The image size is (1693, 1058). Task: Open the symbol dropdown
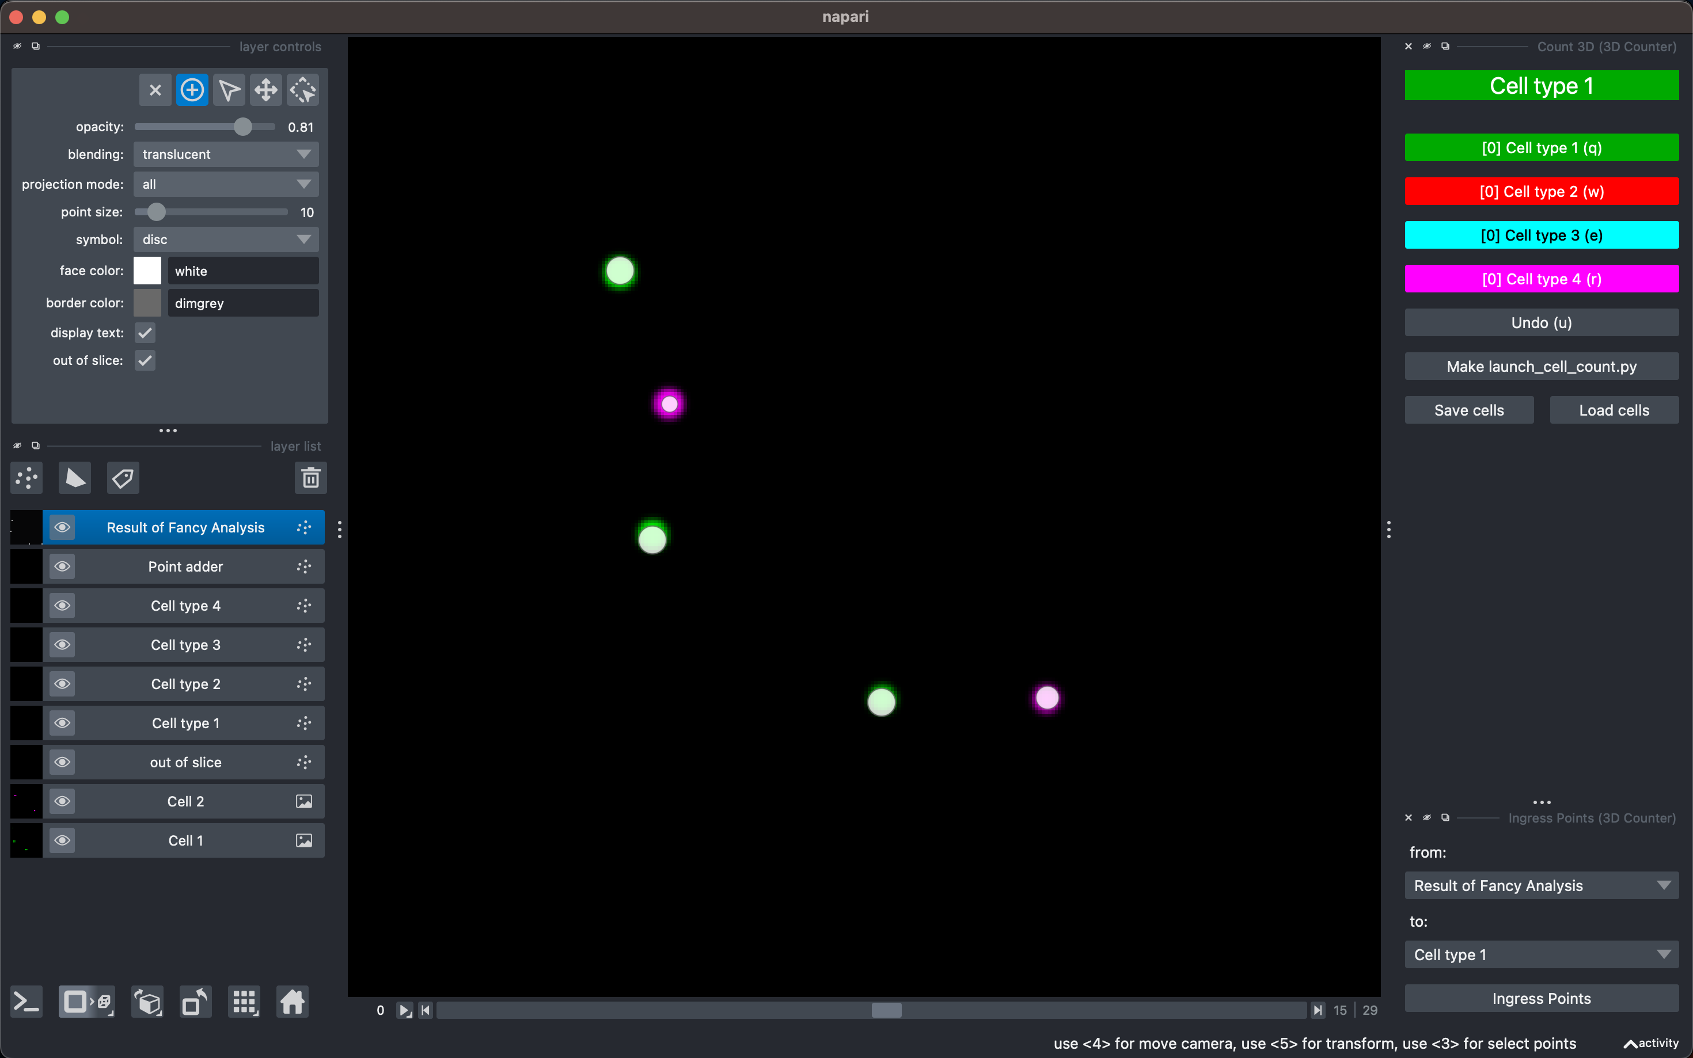(x=225, y=239)
